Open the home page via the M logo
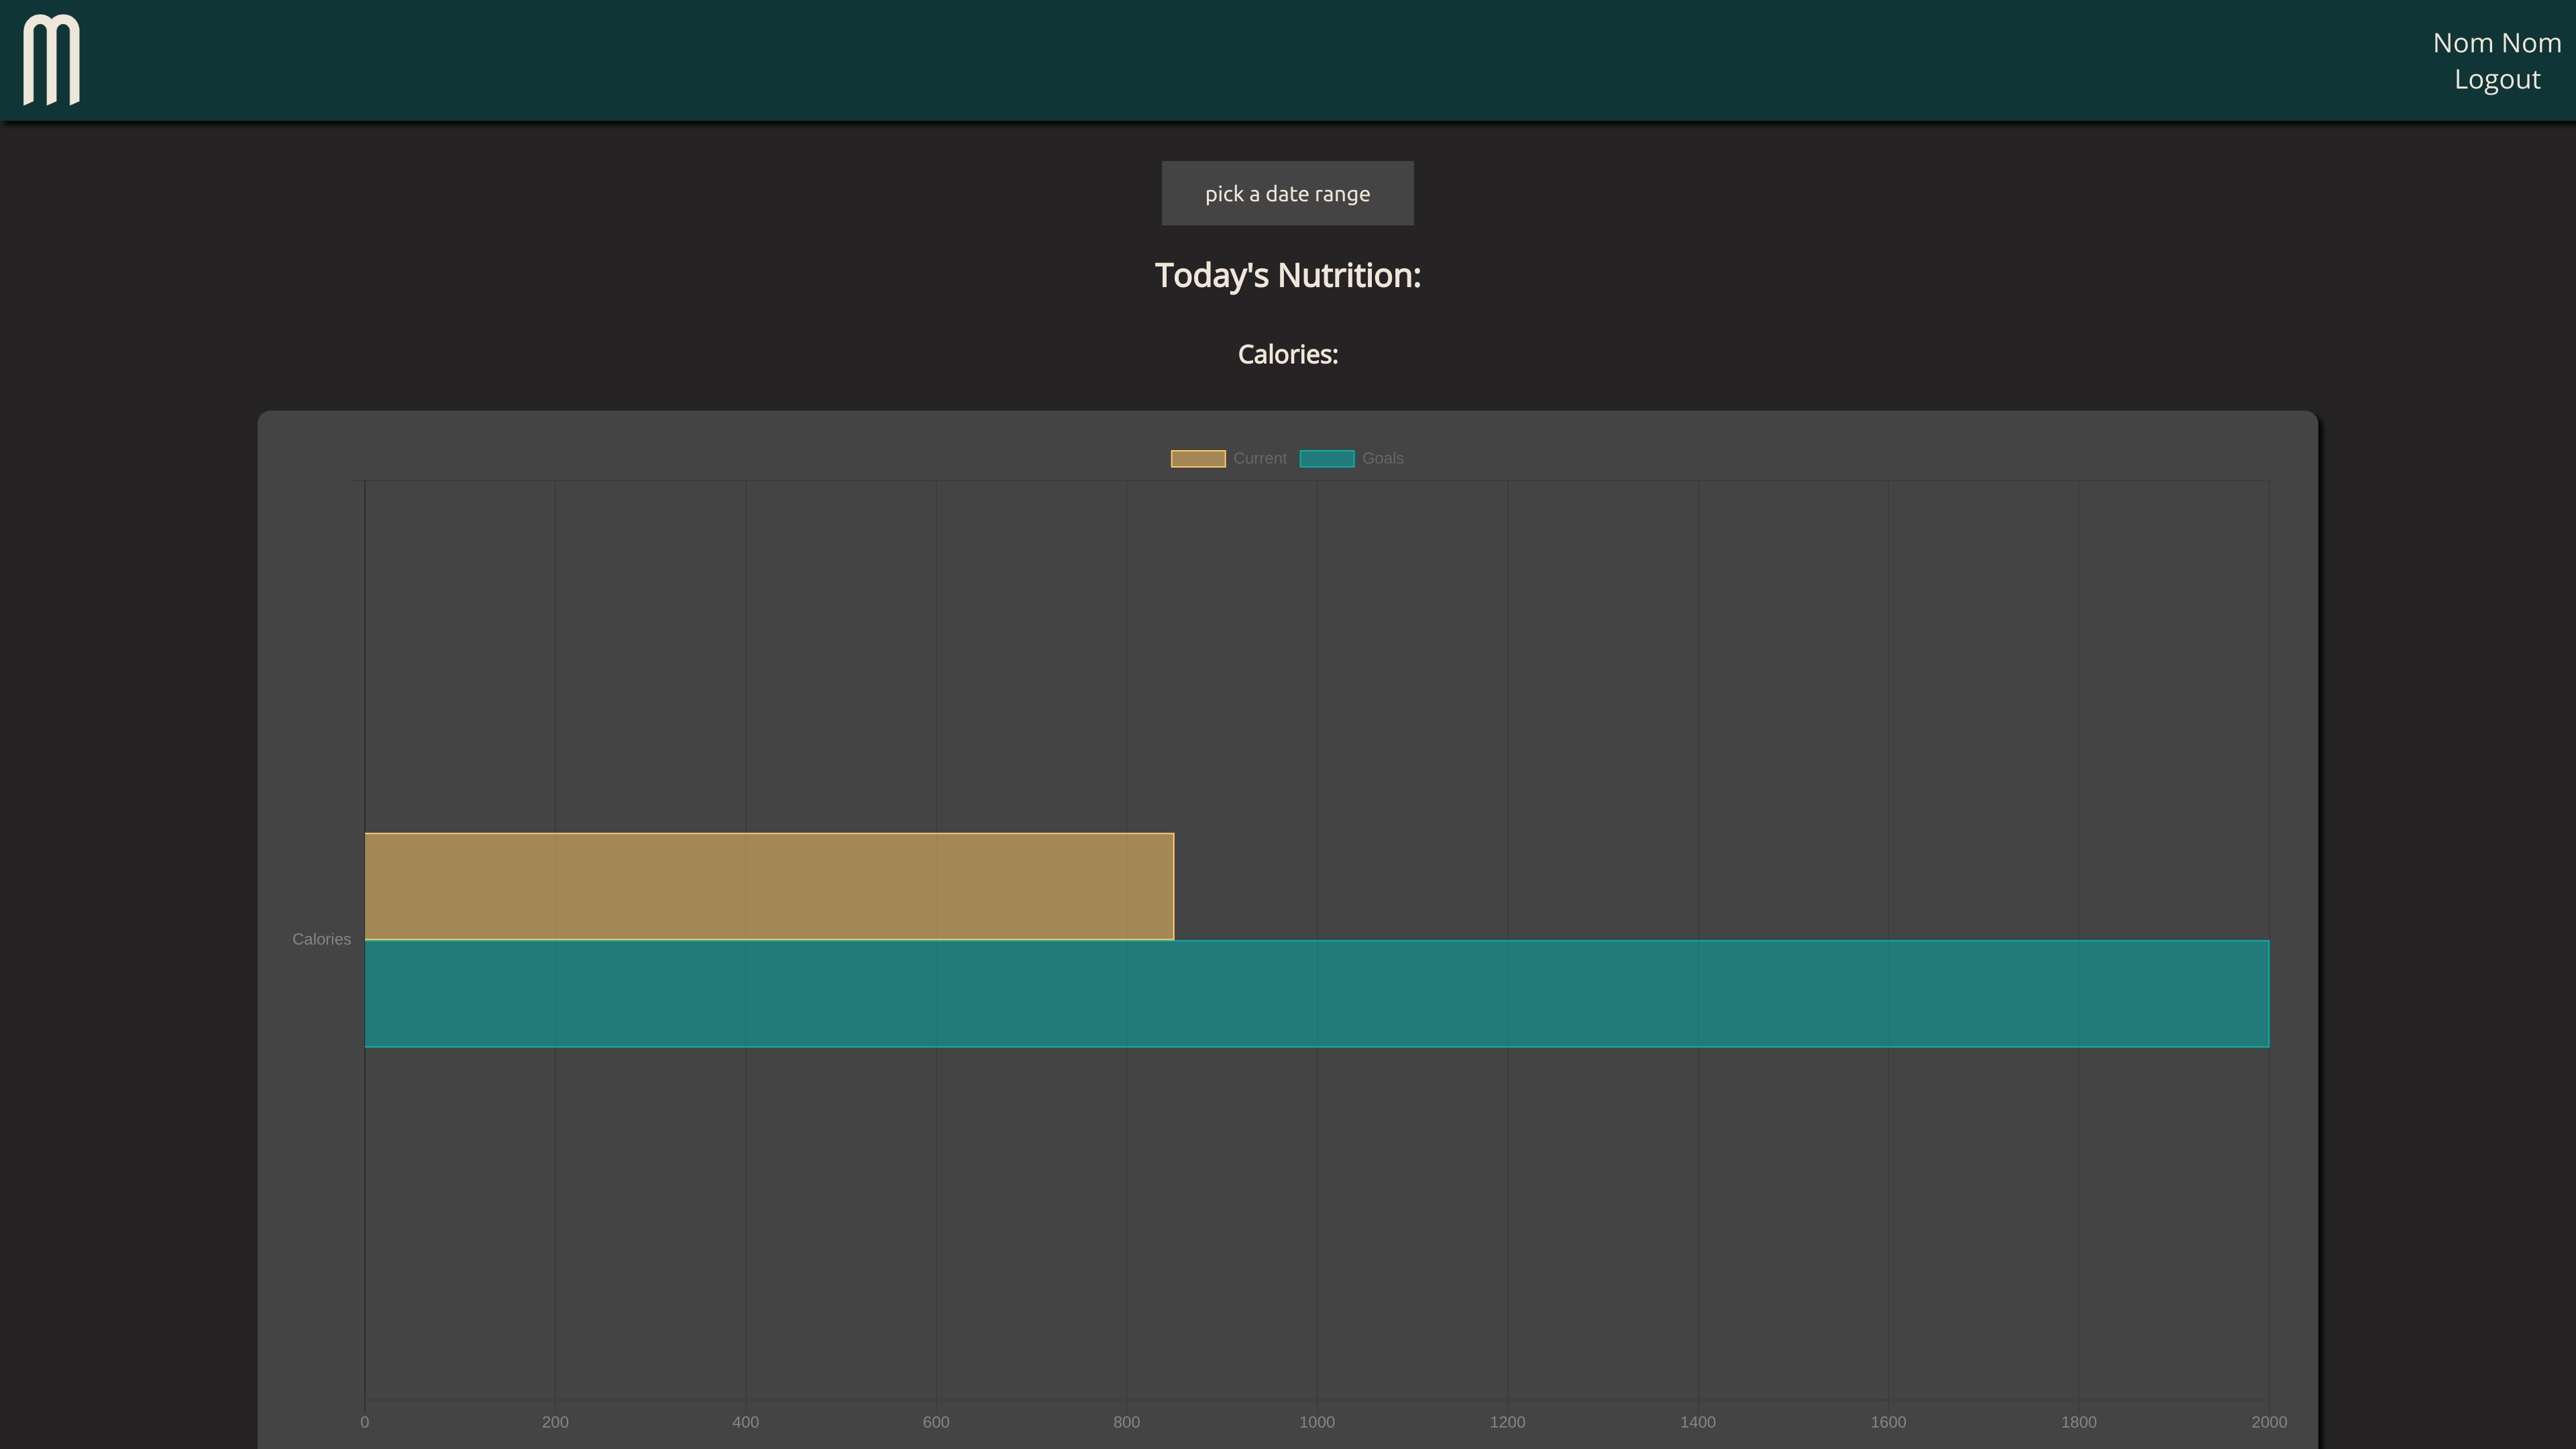 tap(51, 59)
